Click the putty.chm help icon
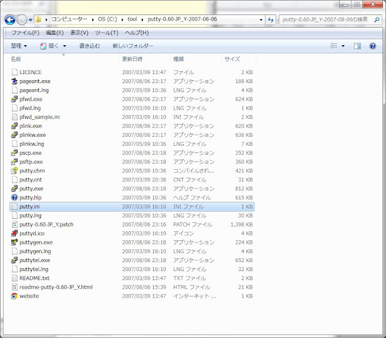The height and width of the screenshot is (338, 386). (14, 171)
